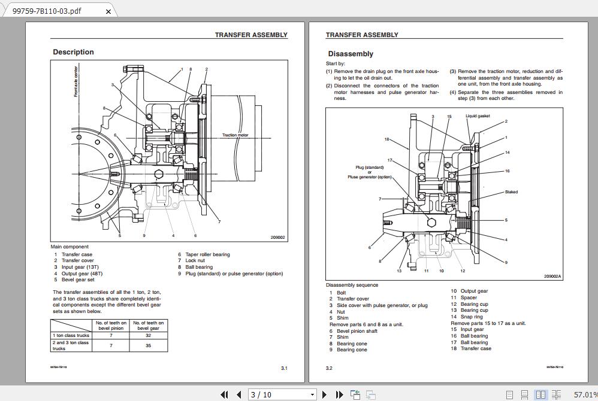Image resolution: width=598 pixels, height=401 pixels.
Task: Select the continuous scrolling layout icon
Action: click(x=525, y=394)
